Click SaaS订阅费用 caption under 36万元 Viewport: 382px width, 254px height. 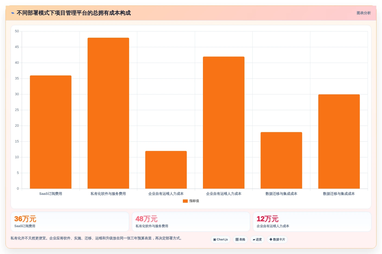(x=25, y=226)
